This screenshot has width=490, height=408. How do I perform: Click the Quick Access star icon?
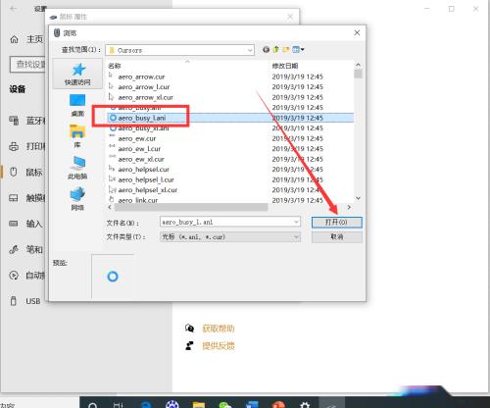tap(78, 70)
